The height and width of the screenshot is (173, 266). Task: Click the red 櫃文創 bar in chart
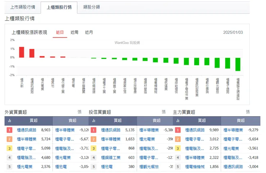click(22, 52)
